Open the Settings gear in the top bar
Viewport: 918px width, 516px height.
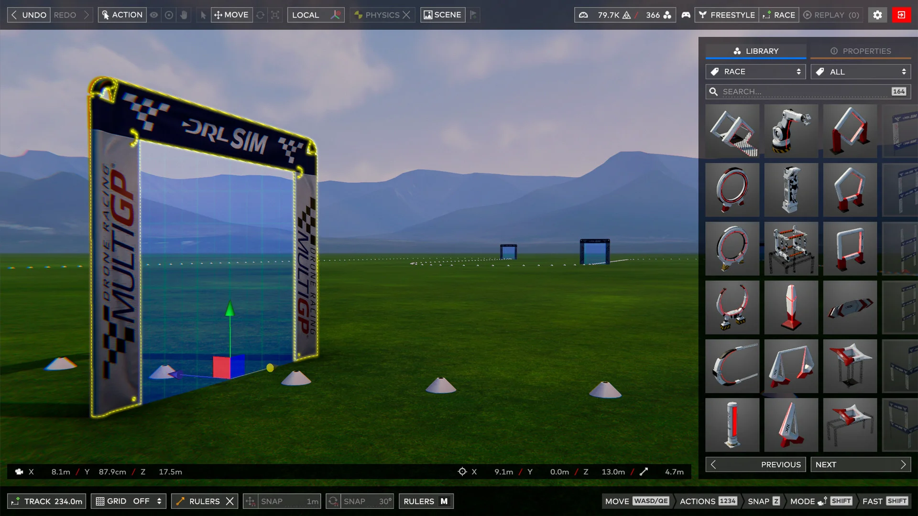tap(877, 15)
